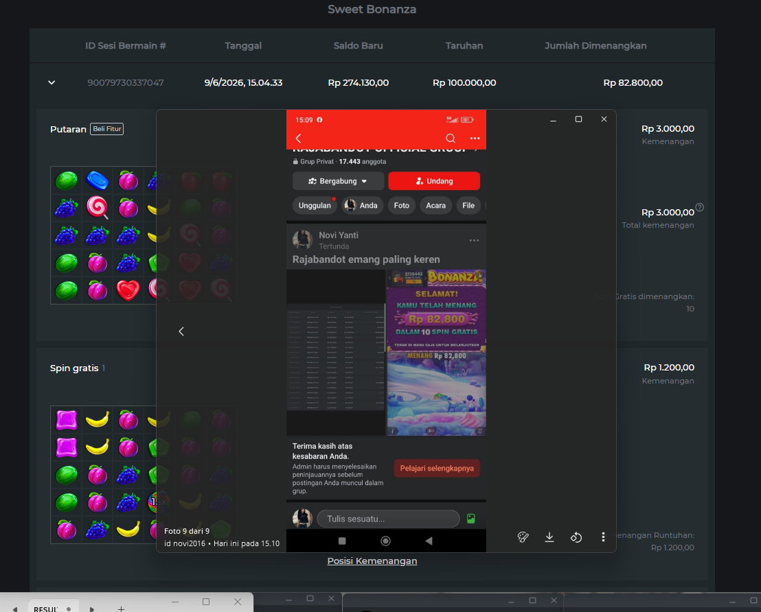This screenshot has width=761, height=612.
Task: Download the photo in viewer
Action: pyautogui.click(x=549, y=537)
